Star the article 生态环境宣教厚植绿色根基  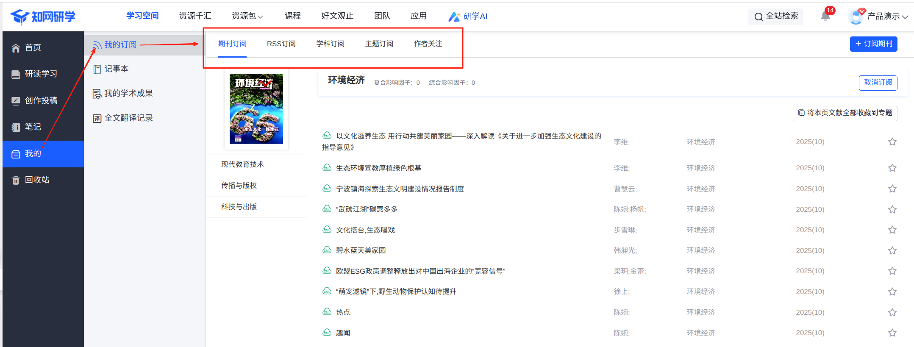(x=892, y=168)
